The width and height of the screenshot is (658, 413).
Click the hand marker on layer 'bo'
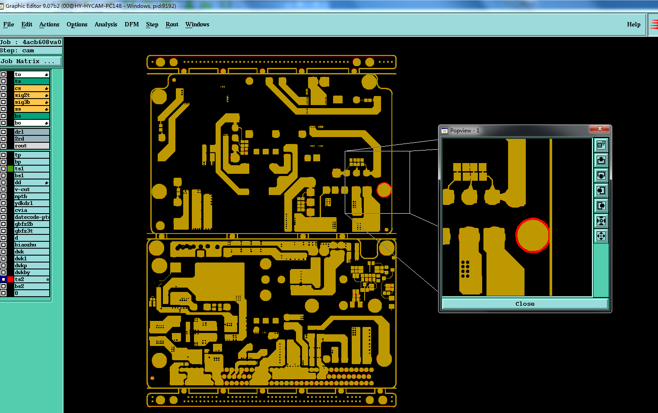pos(47,123)
